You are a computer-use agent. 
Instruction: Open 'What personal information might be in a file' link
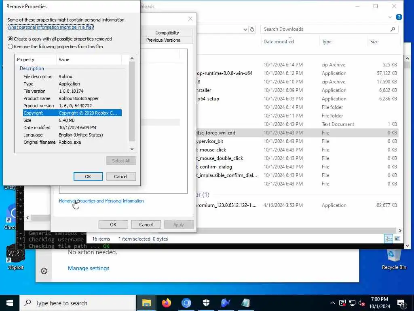[51, 27]
